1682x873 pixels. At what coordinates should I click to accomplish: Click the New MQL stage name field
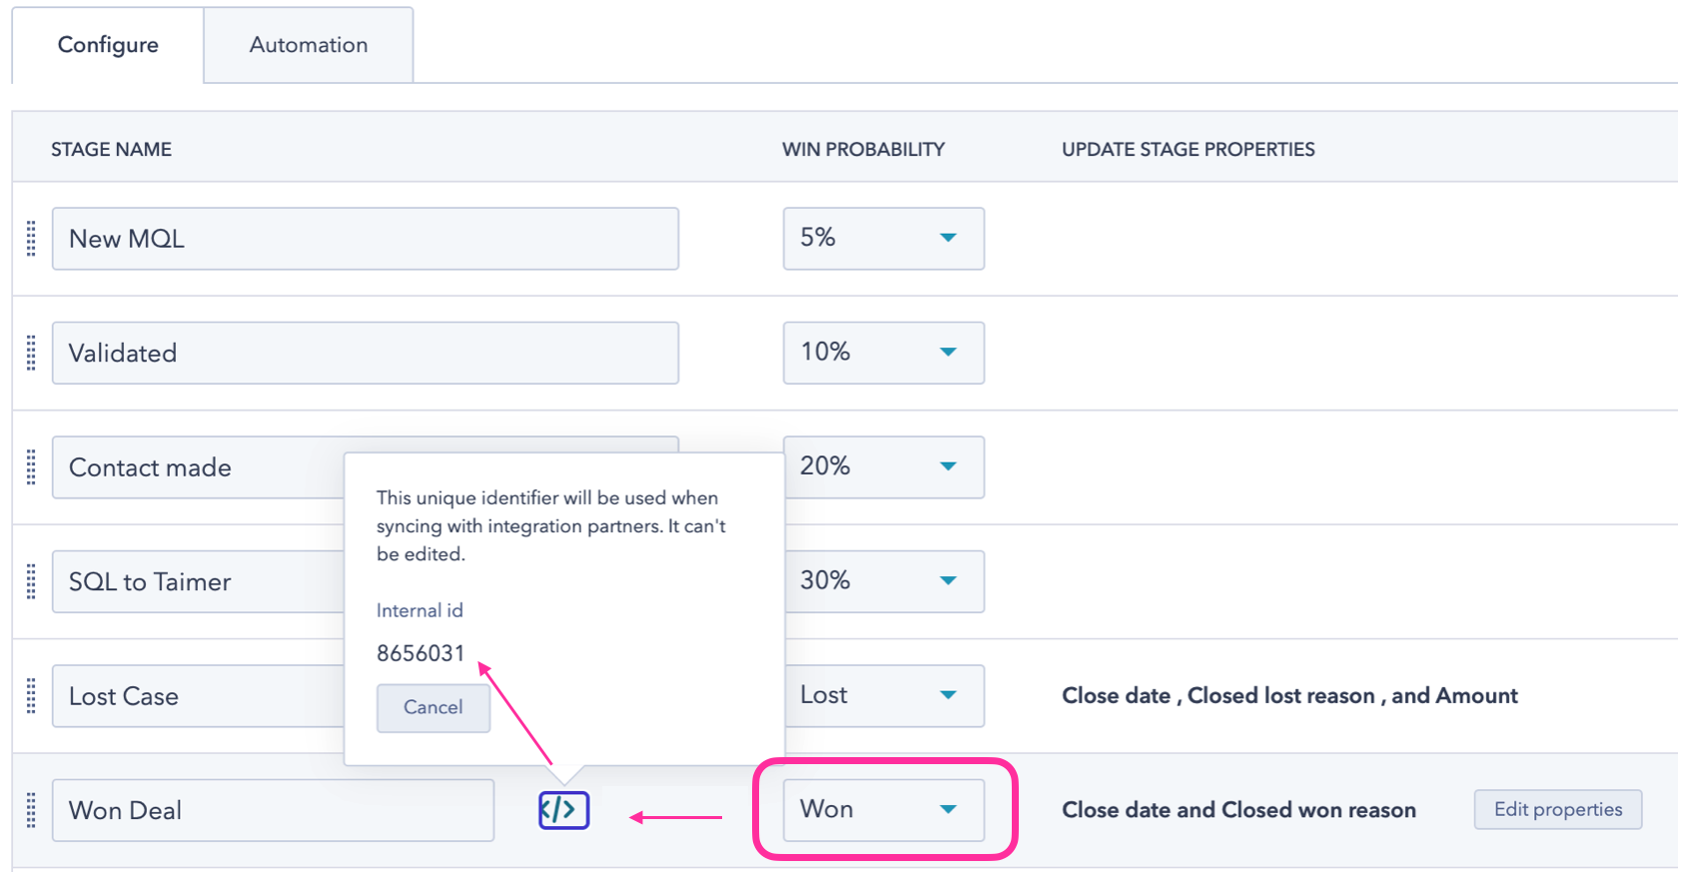pyautogui.click(x=365, y=239)
